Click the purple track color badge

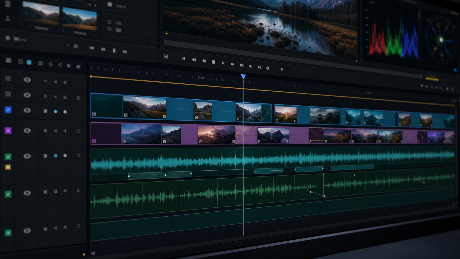tap(8, 130)
